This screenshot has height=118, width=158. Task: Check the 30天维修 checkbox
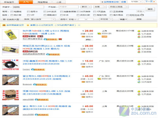pos(78,12)
